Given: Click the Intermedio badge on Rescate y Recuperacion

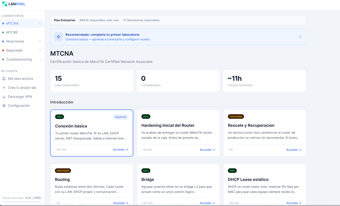Looking at the screenshot, I should (236, 116).
